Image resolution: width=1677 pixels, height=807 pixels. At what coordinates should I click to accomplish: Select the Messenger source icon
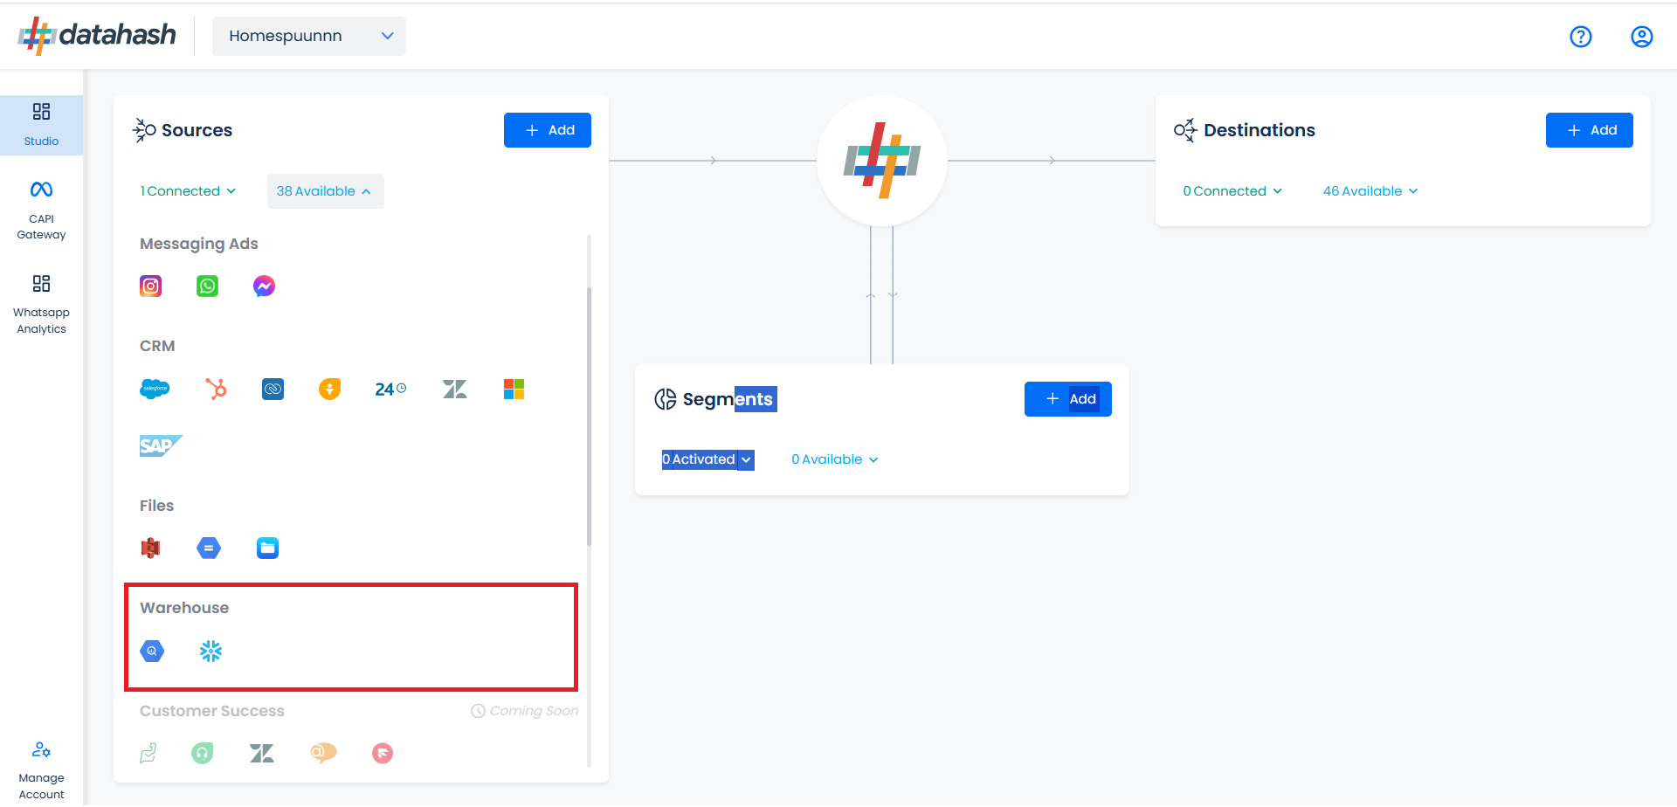point(265,286)
